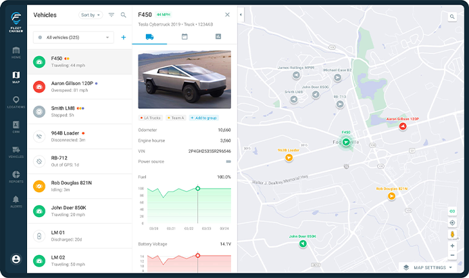Open Alerts bell in sidebar

coord(16,202)
